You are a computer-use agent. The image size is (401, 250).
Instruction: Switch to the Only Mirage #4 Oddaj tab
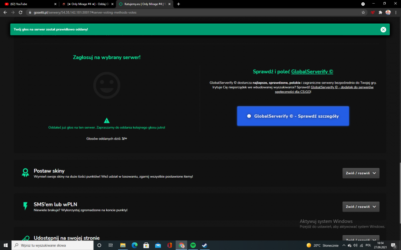click(87, 4)
